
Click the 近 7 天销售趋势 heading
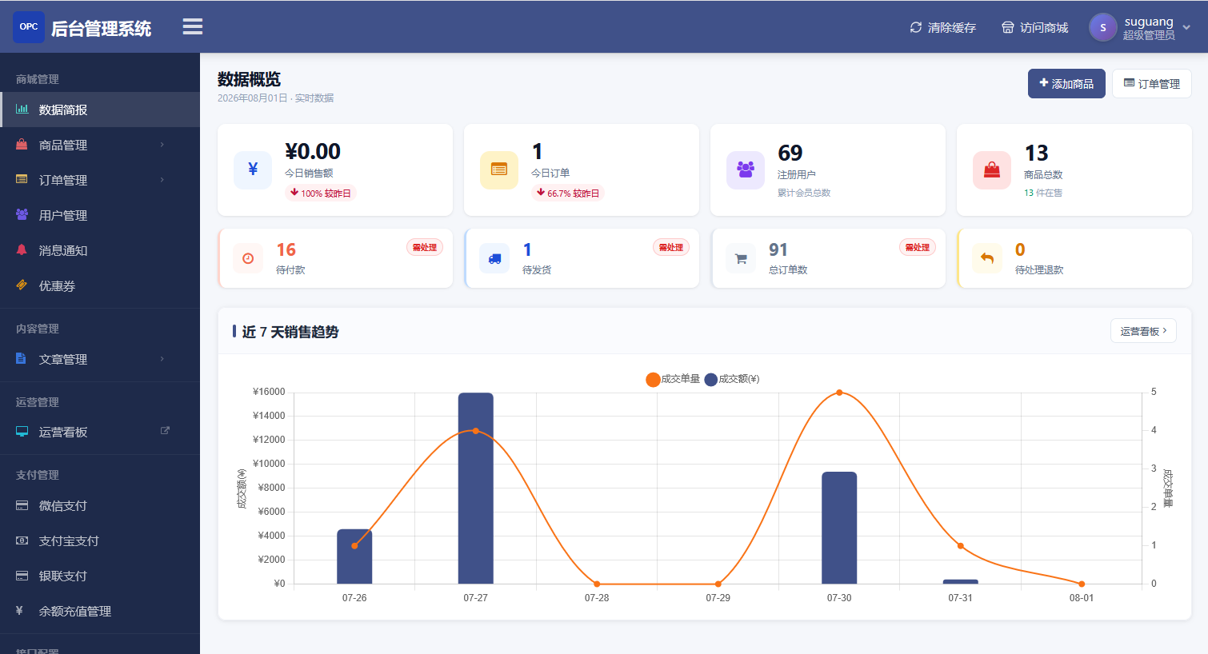pyautogui.click(x=290, y=332)
